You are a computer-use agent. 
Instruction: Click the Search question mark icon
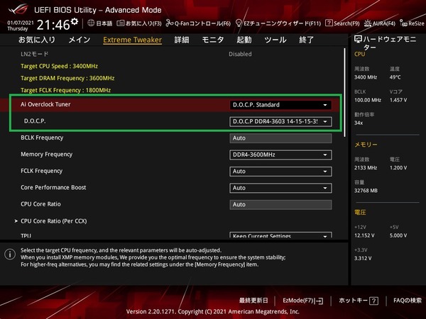click(329, 23)
